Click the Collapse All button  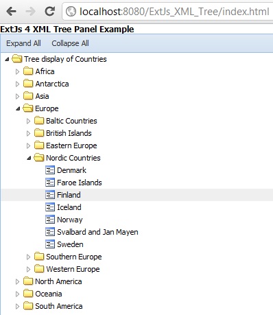click(70, 43)
